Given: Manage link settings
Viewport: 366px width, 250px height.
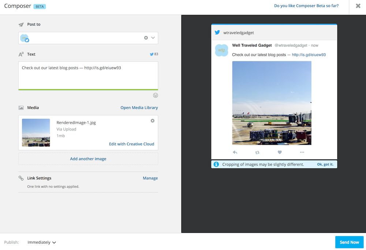Looking at the screenshot, I should pos(150,178).
